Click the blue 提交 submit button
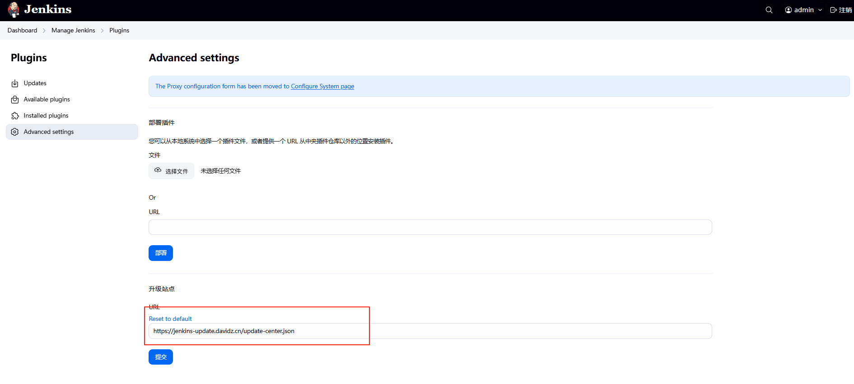 (161, 357)
